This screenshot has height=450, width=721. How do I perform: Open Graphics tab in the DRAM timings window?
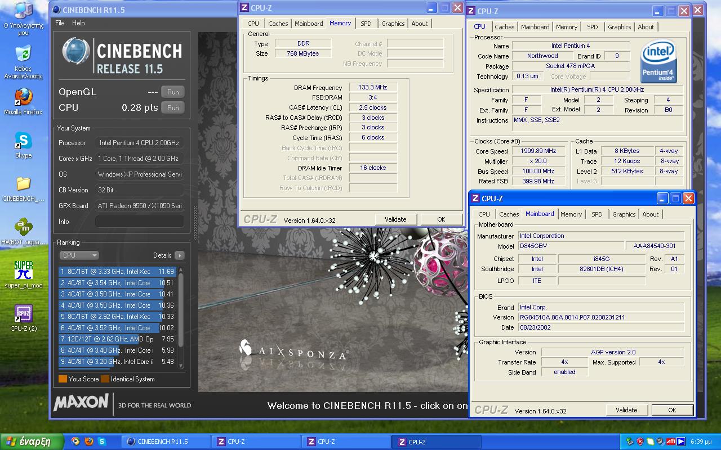[393, 24]
